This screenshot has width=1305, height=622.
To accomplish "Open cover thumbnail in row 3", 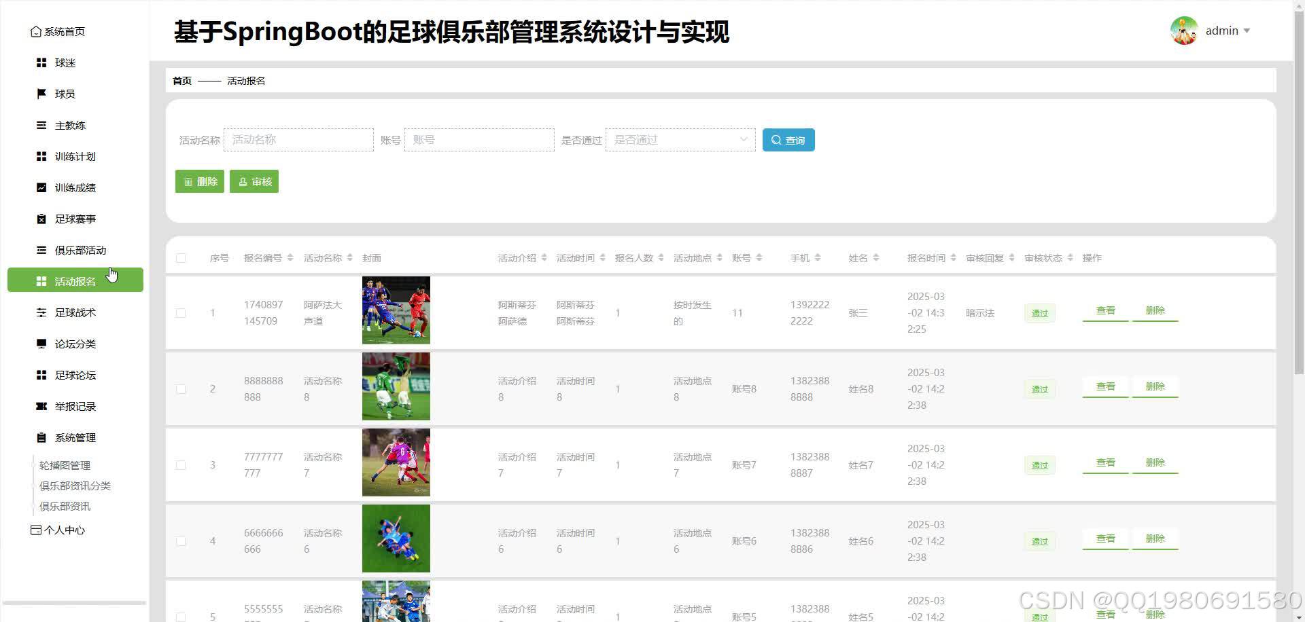I will click(396, 462).
